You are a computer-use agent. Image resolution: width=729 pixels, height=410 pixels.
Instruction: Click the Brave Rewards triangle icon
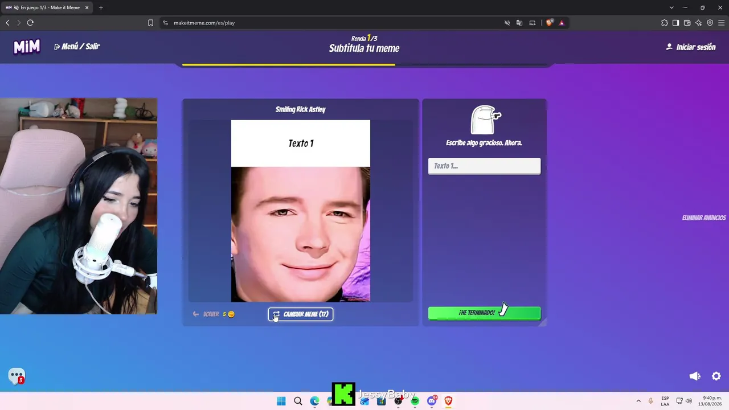click(x=562, y=23)
